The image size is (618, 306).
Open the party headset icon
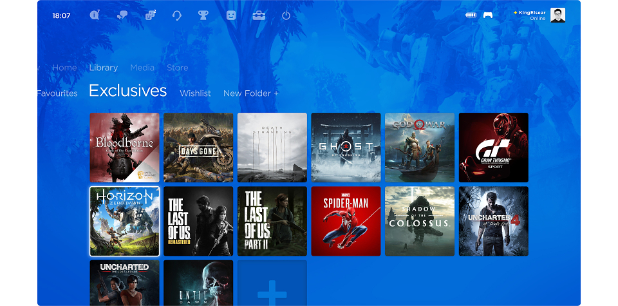click(177, 15)
